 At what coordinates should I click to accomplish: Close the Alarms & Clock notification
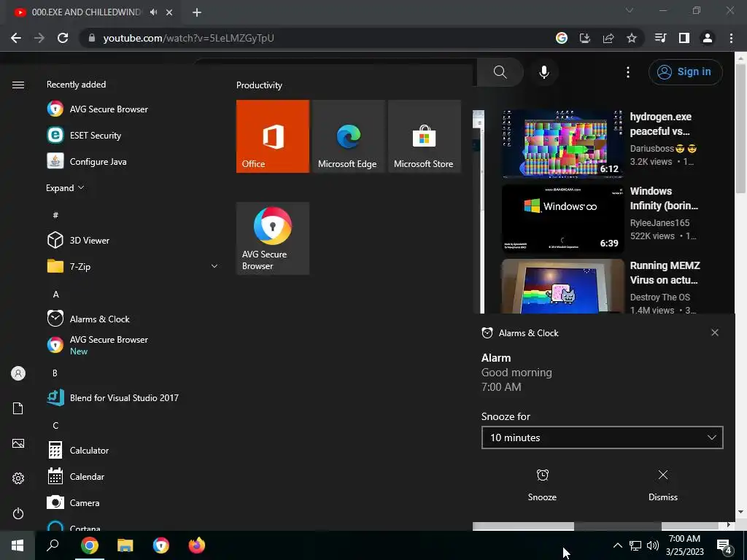click(x=715, y=332)
